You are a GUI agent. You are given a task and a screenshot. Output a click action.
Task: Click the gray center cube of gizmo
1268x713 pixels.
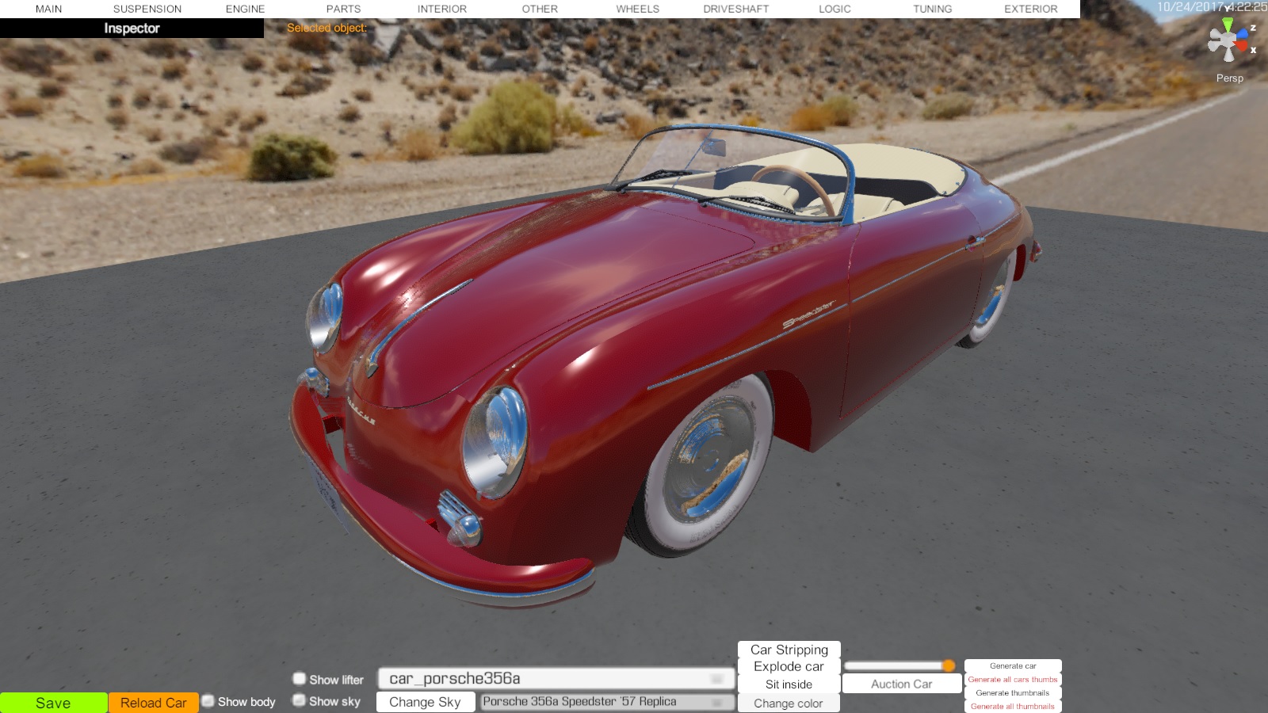tap(1229, 41)
